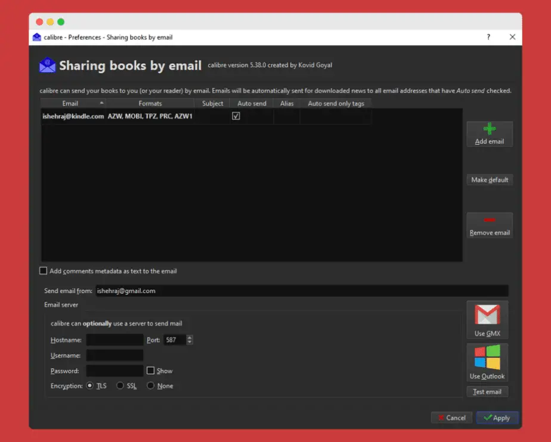Screen dimensions: 551x442
Task: Click the Auto send only tags header
Action: [336, 103]
